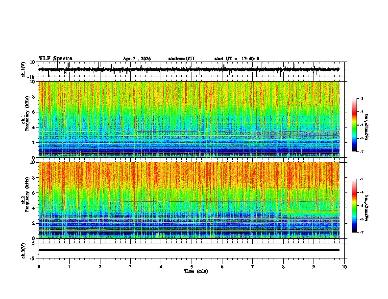Click time axis tick label "3"
Screen dimensions: 388x299
click(x=130, y=267)
